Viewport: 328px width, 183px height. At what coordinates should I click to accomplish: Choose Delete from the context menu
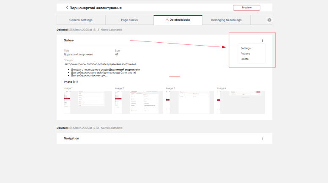(245, 59)
